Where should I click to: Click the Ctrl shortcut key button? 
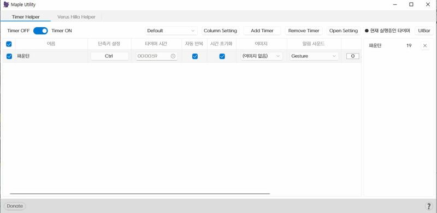110,56
